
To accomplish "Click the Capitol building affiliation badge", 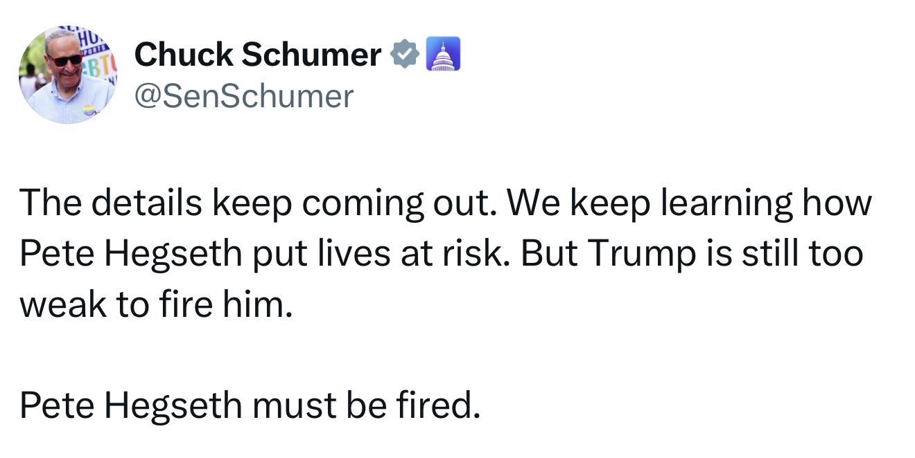I will pos(441,55).
